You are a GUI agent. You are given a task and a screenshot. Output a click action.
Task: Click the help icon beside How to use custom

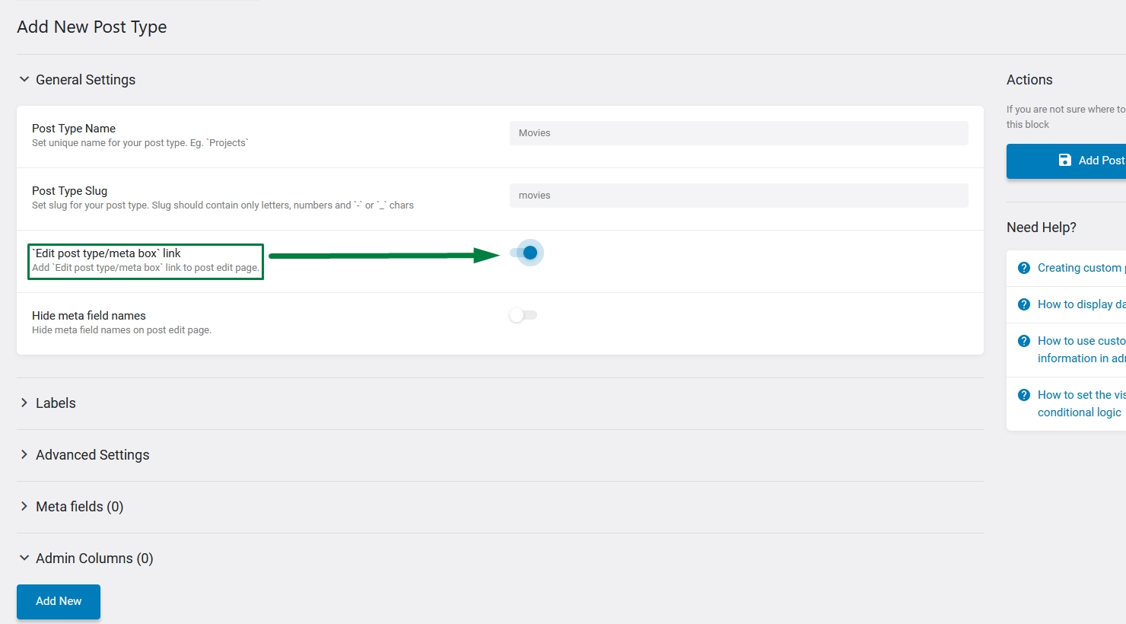point(1024,341)
